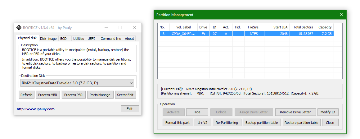Screen dimensions: 360x139
Task: Click the 07 ID cell in partition row
Action: [x=214, y=34]
